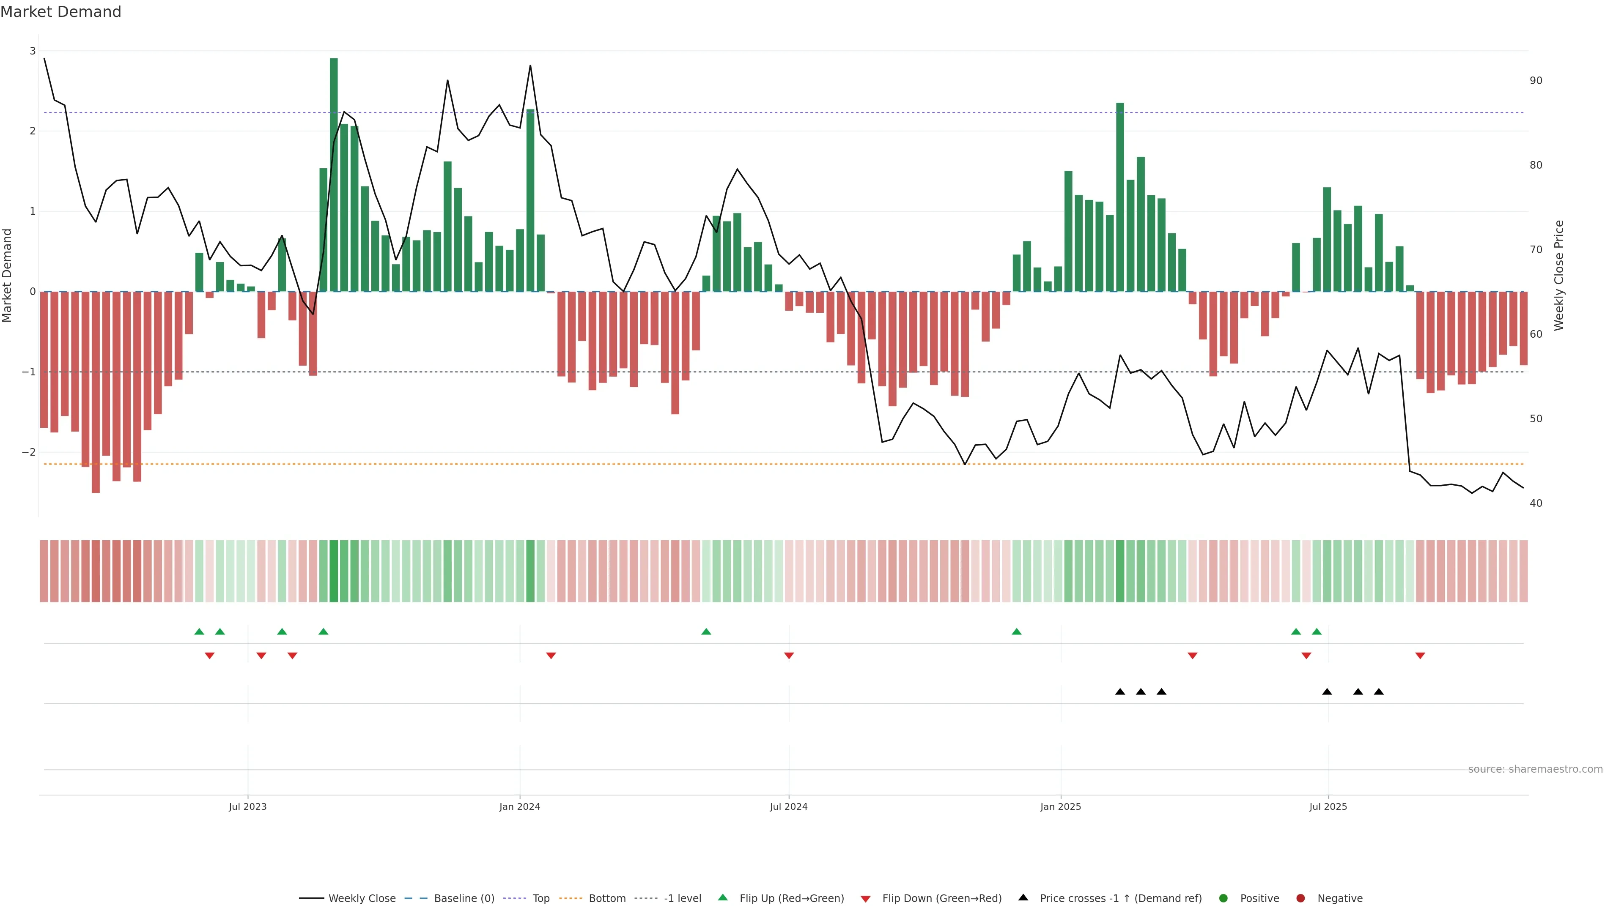Image resolution: width=1624 pixels, height=913 pixels.
Task: Click the red Negative circle in legend
Action: click(1300, 898)
